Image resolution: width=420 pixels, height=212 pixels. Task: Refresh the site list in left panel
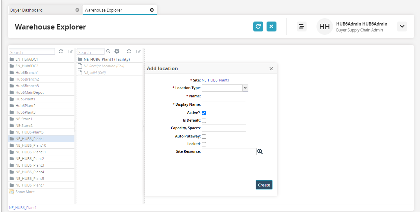(x=61, y=52)
